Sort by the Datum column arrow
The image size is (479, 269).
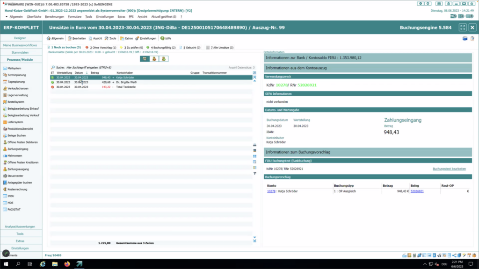pyautogui.click(x=86, y=73)
